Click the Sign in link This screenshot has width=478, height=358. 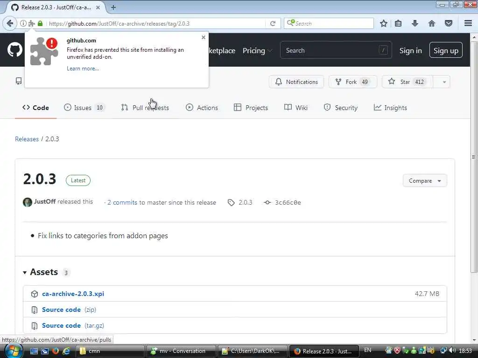(x=411, y=50)
